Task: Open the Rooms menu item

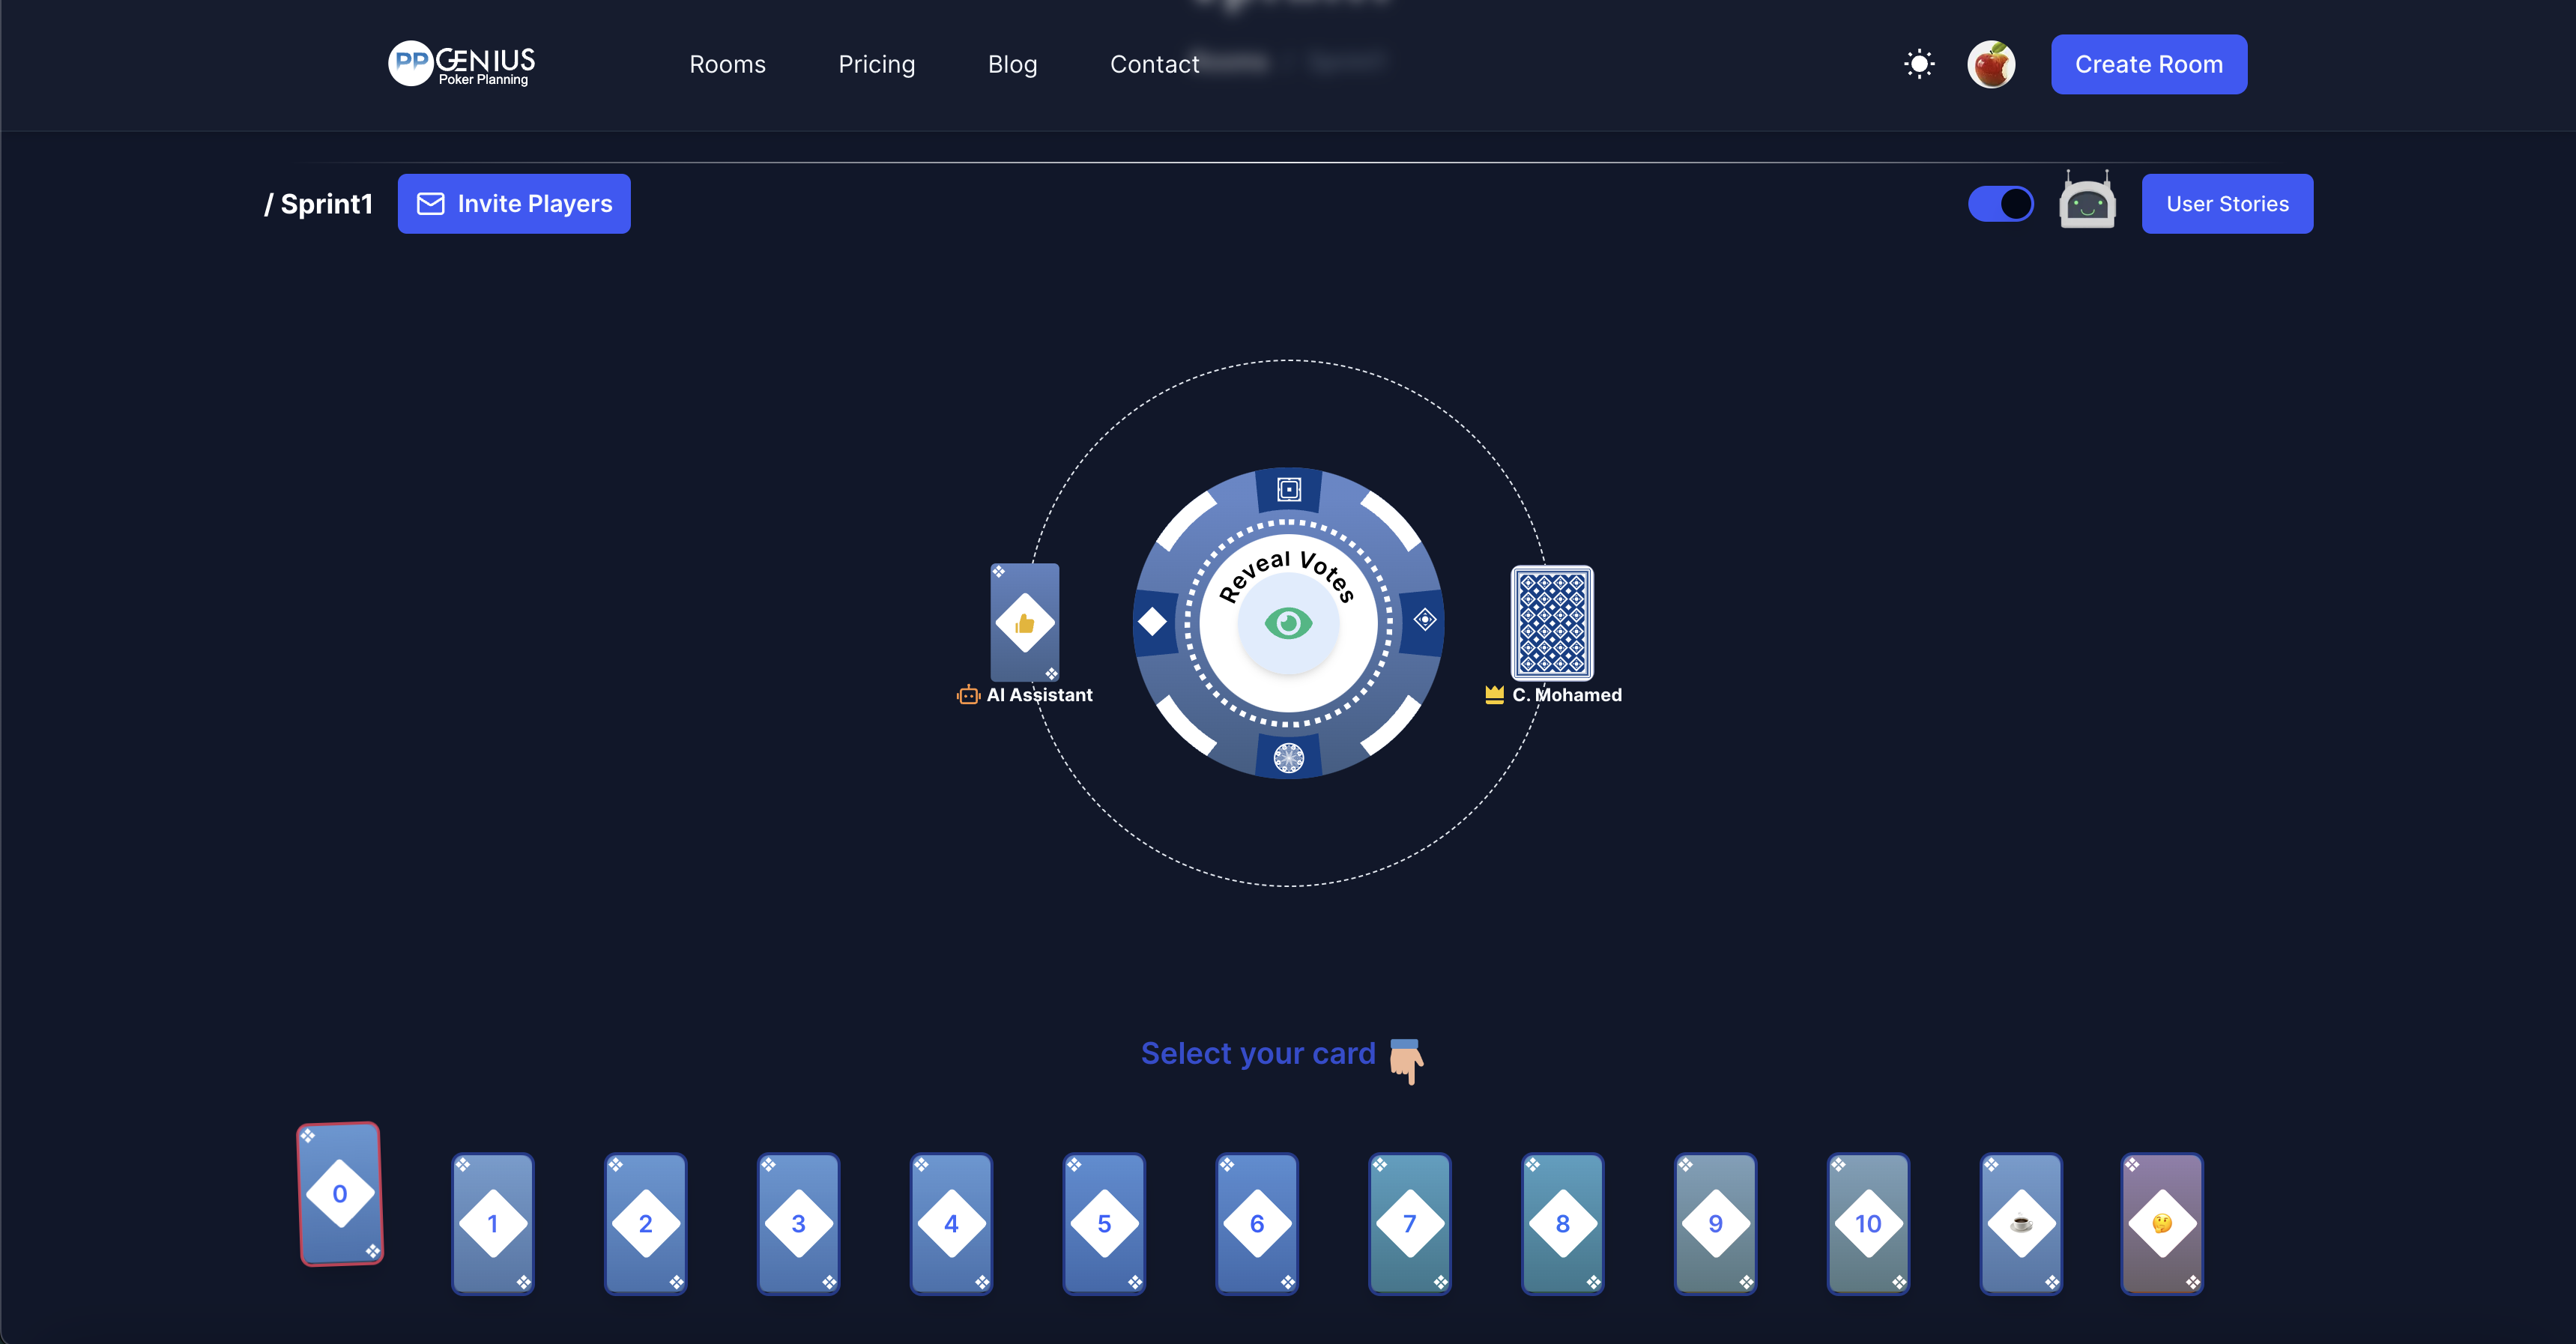Action: point(727,64)
